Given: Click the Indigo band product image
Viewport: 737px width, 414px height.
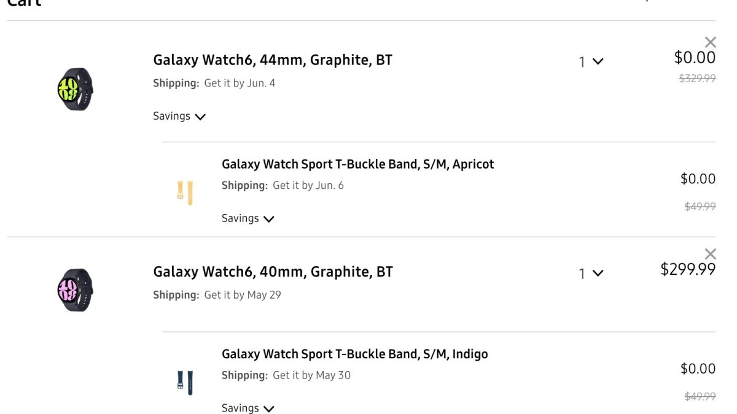Looking at the screenshot, I should coord(185,382).
